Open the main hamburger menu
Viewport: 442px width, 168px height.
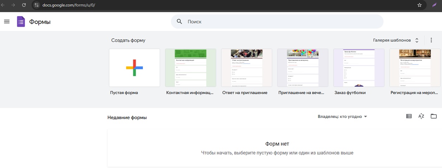[7, 22]
